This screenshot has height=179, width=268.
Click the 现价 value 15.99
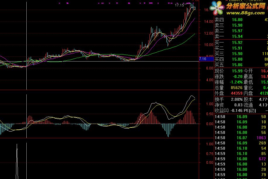(x=237, y=71)
